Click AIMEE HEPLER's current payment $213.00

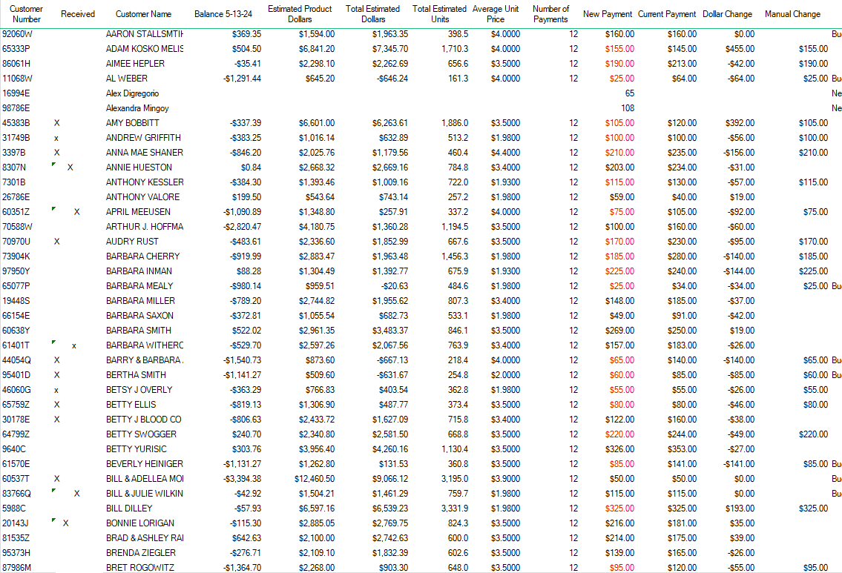pos(682,63)
